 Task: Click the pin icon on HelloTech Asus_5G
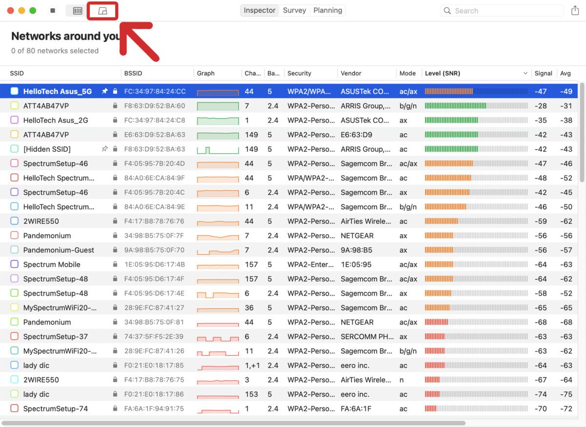[x=105, y=91]
